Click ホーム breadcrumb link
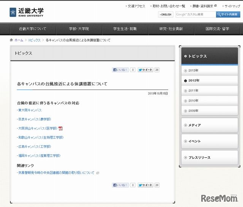243x207 pixels. click(19, 40)
